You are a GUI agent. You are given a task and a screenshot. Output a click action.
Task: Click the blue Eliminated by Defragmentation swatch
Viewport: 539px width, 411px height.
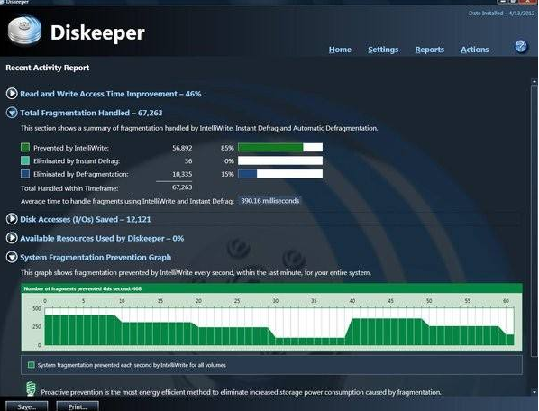pos(25,174)
